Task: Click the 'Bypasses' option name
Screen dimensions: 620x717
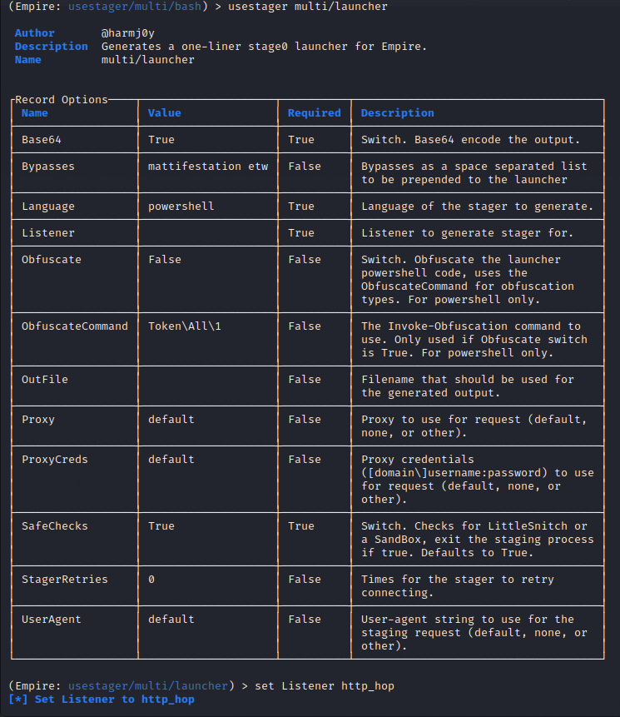Action: [x=48, y=167]
